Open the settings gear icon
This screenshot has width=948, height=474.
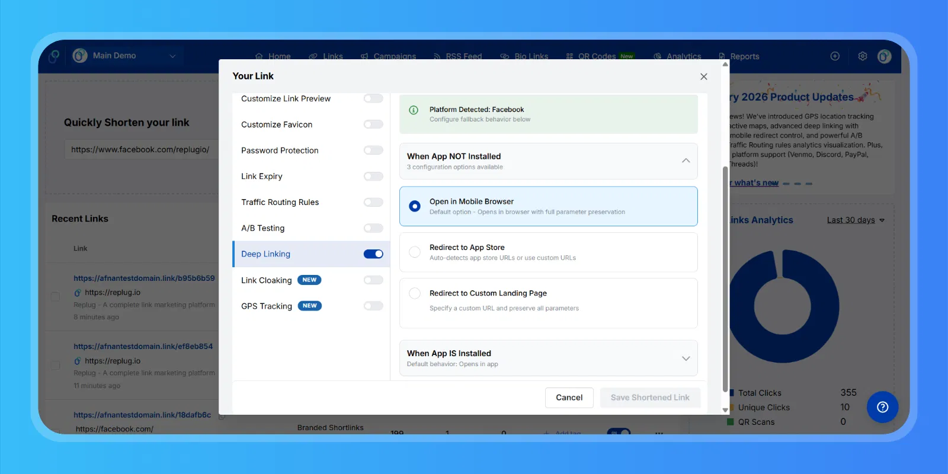tap(863, 56)
